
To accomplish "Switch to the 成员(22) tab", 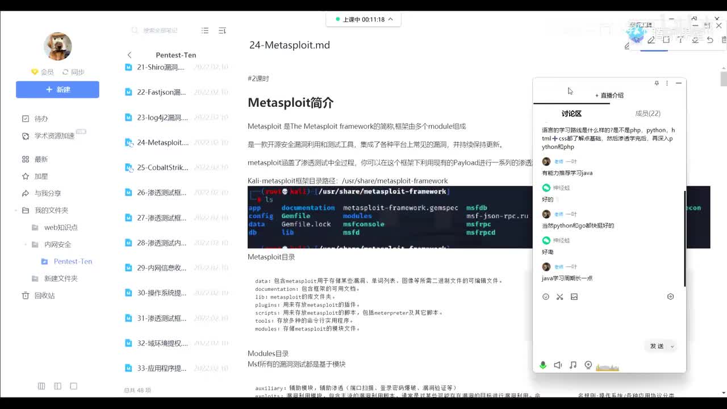I will 647,114.
